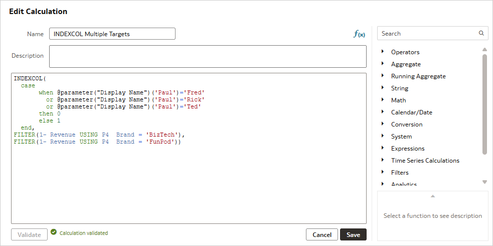Click the function list scroll up arrow

click(x=484, y=50)
